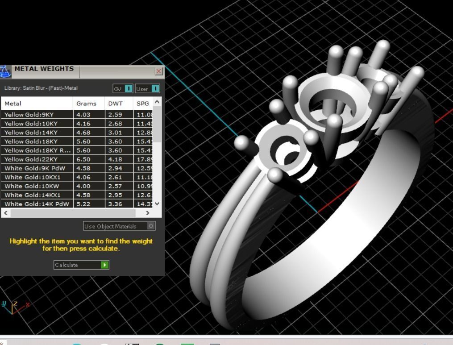453x345 pixels.
Task: Click the Library: Satin Blur label
Action: point(41,88)
